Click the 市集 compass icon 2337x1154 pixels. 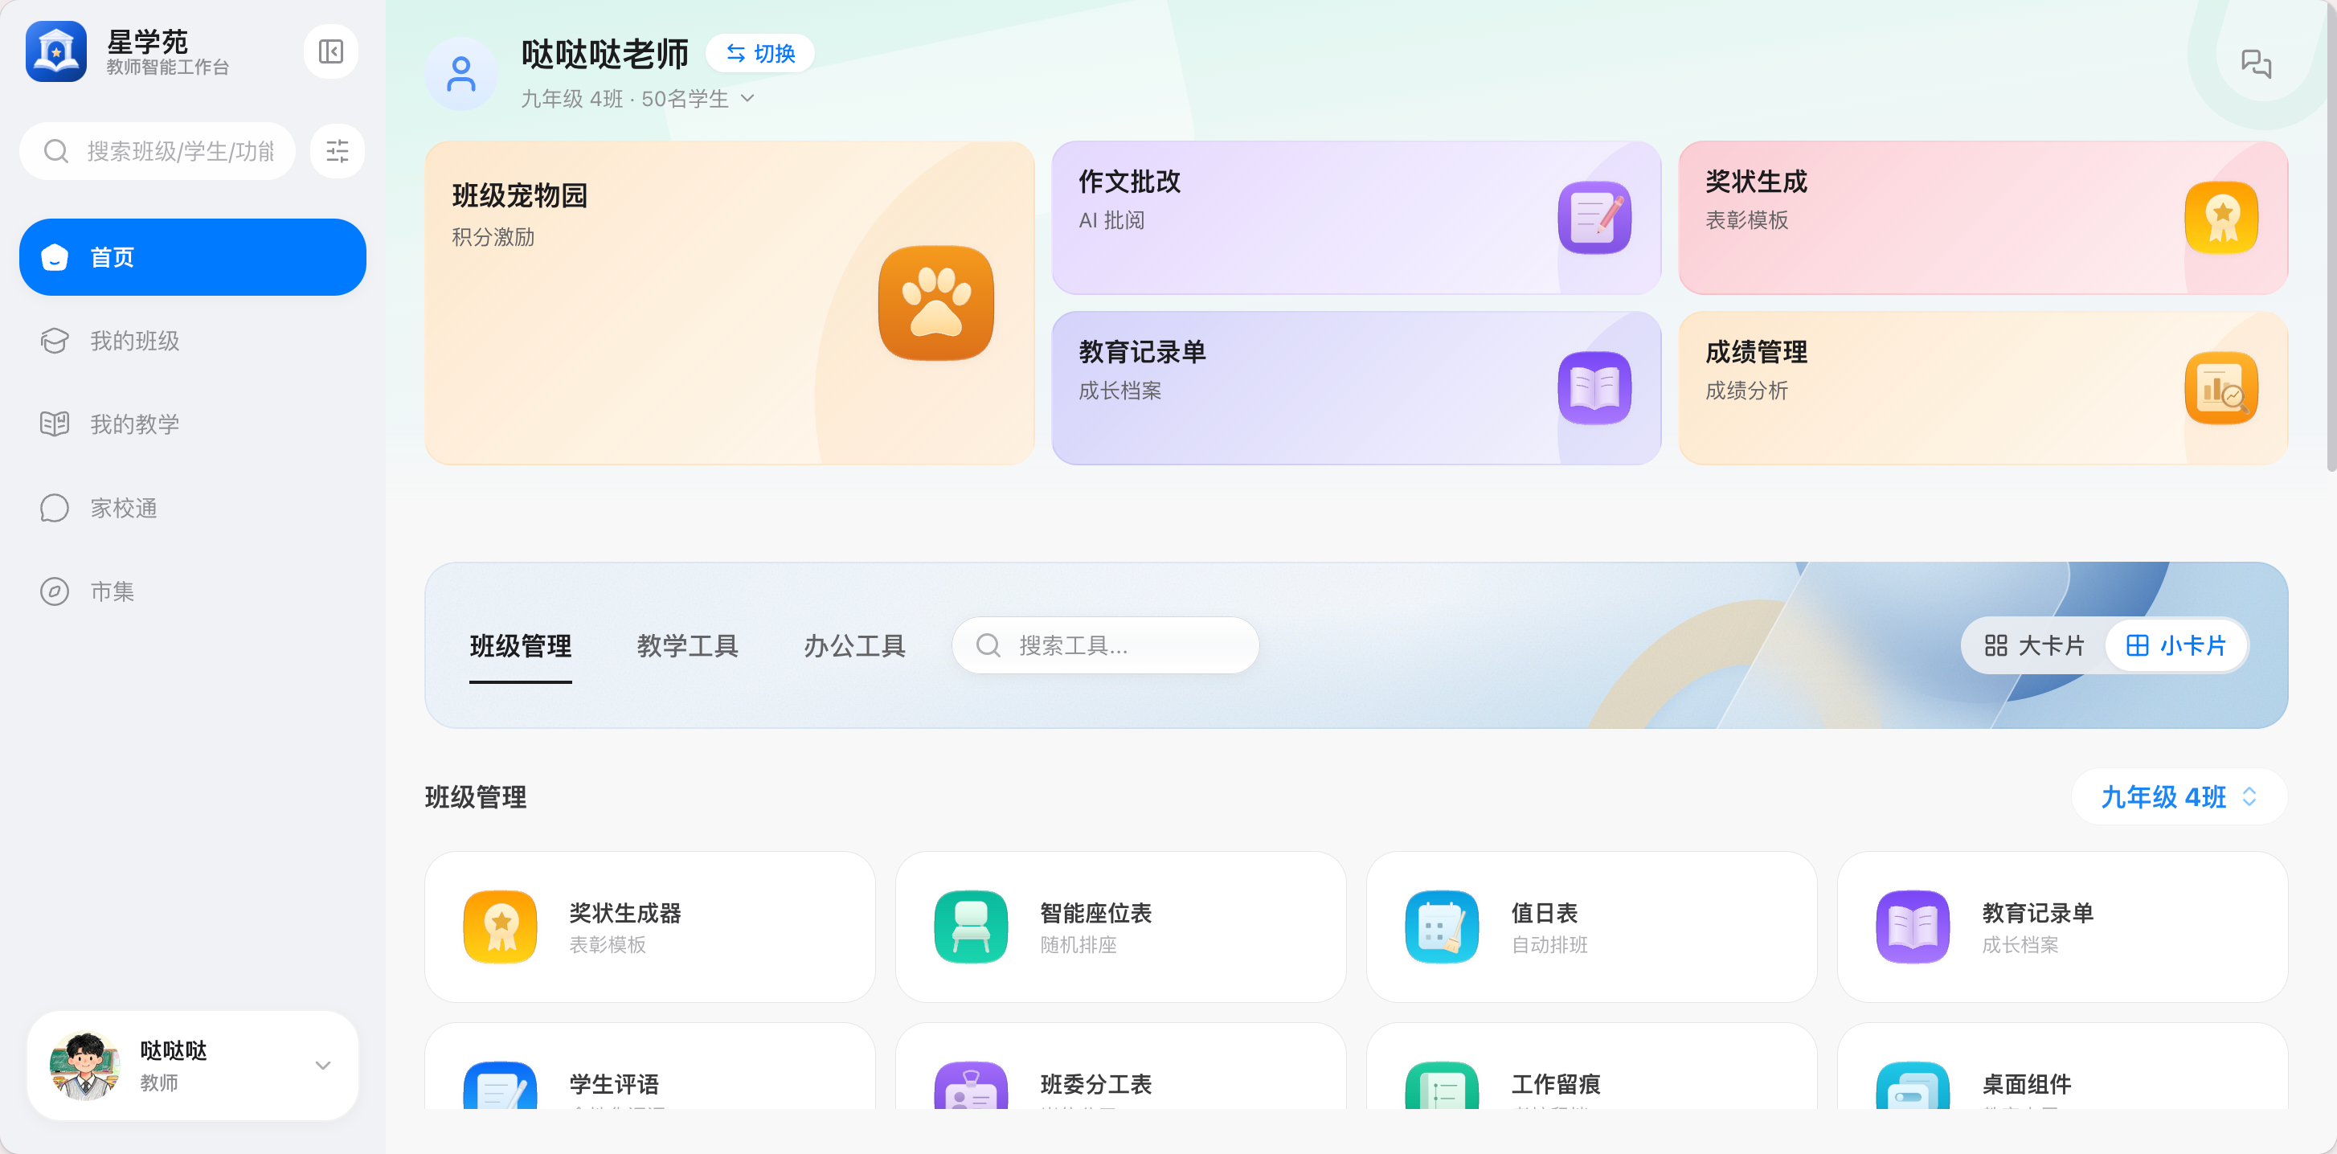[55, 591]
